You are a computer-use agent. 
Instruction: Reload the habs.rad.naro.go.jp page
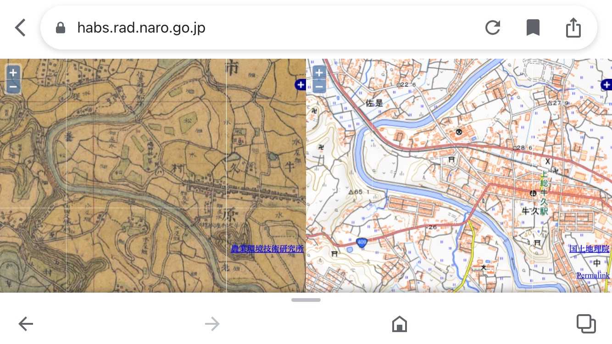(492, 28)
